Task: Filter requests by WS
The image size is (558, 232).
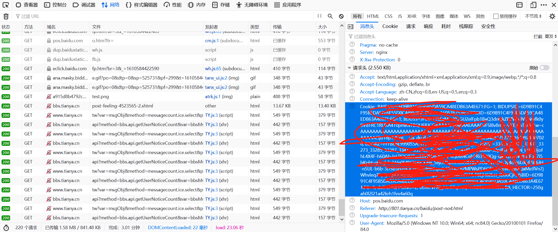Action: [467, 16]
